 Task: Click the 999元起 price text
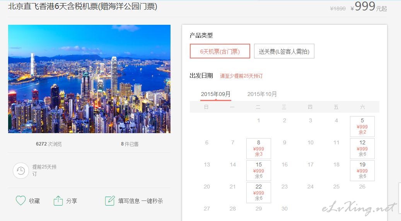click(x=369, y=7)
